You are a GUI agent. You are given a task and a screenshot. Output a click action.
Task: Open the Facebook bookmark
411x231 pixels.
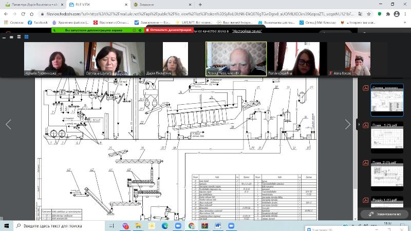pos(38,23)
